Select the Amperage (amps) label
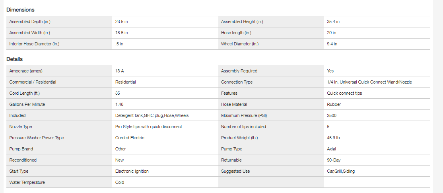The width and height of the screenshot is (443, 193). (26, 71)
